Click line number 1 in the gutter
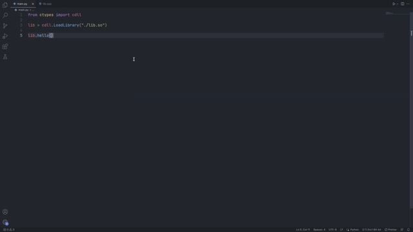The width and height of the screenshot is (413, 232). click(x=21, y=15)
